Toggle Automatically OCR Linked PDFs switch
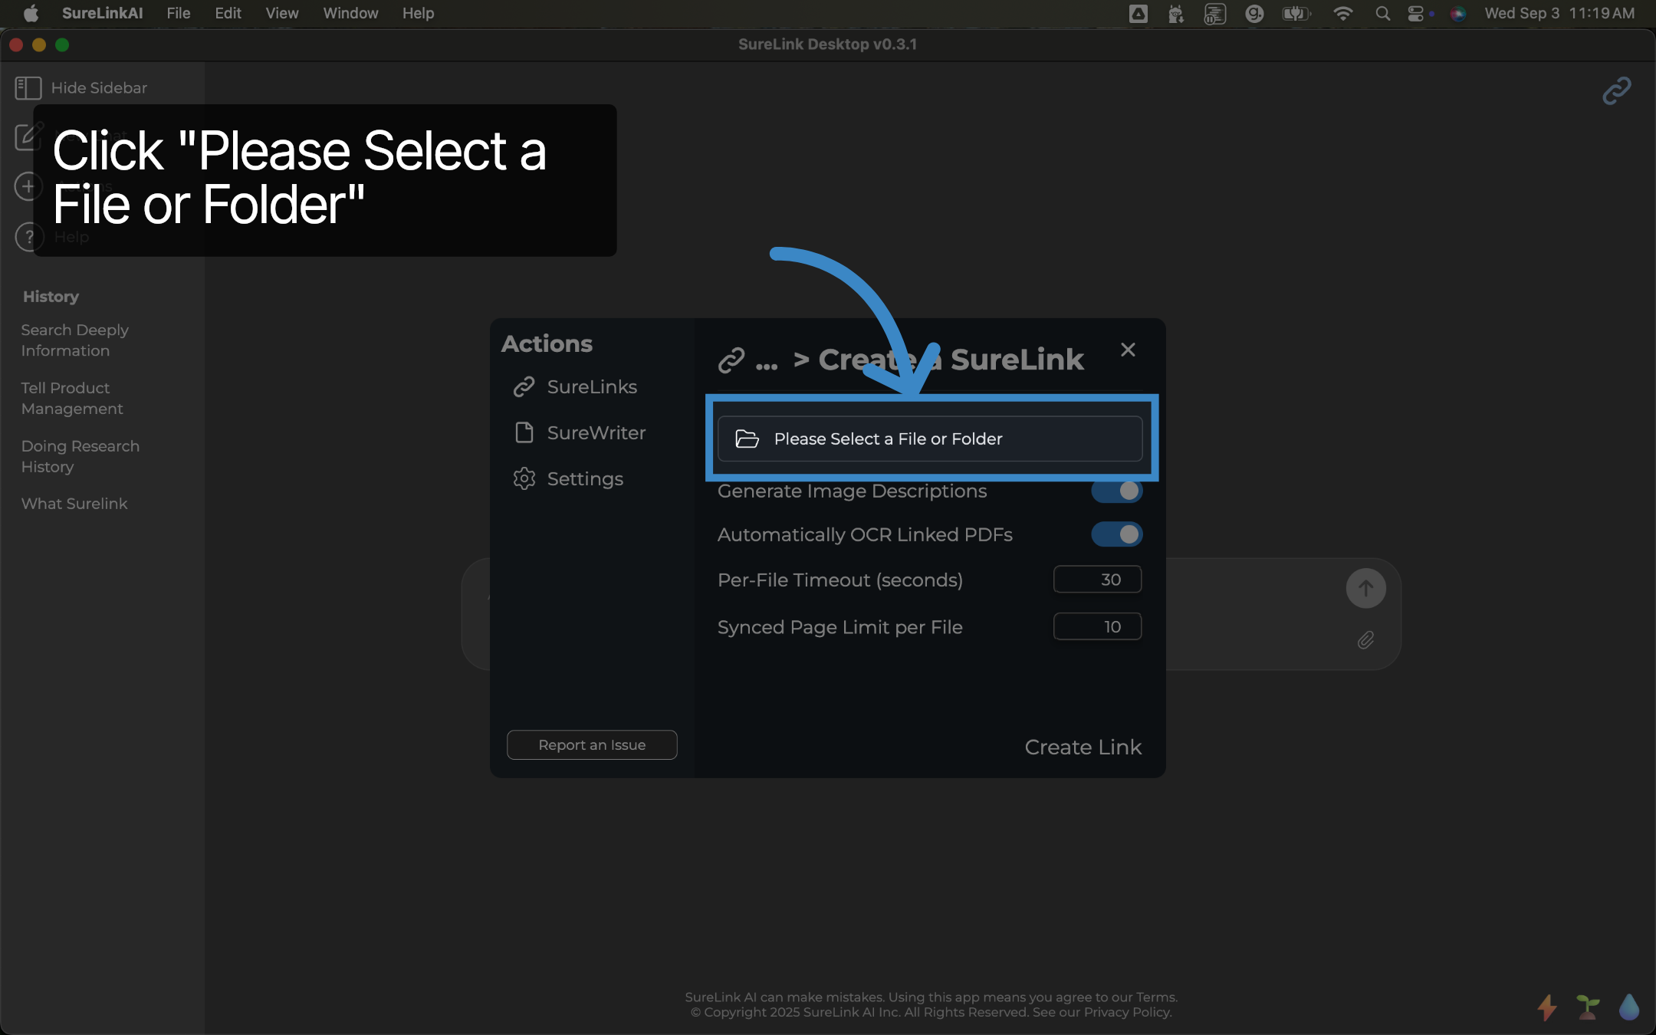The image size is (1656, 1035). [1117, 534]
